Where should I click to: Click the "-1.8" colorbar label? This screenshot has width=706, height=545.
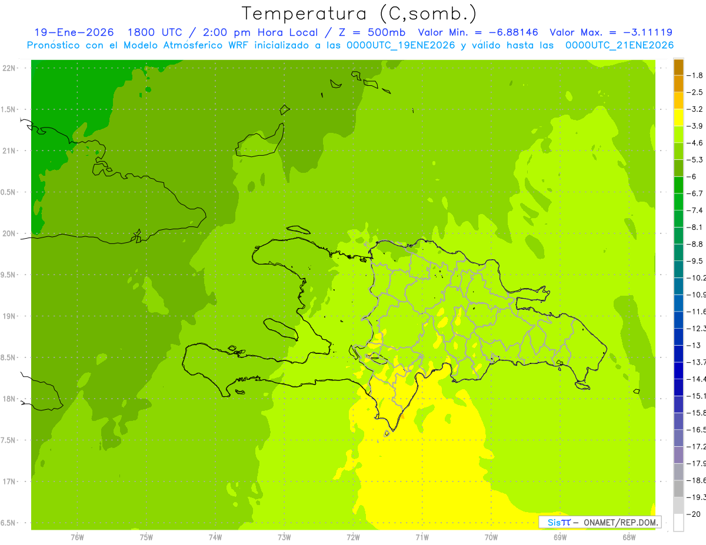coord(695,75)
